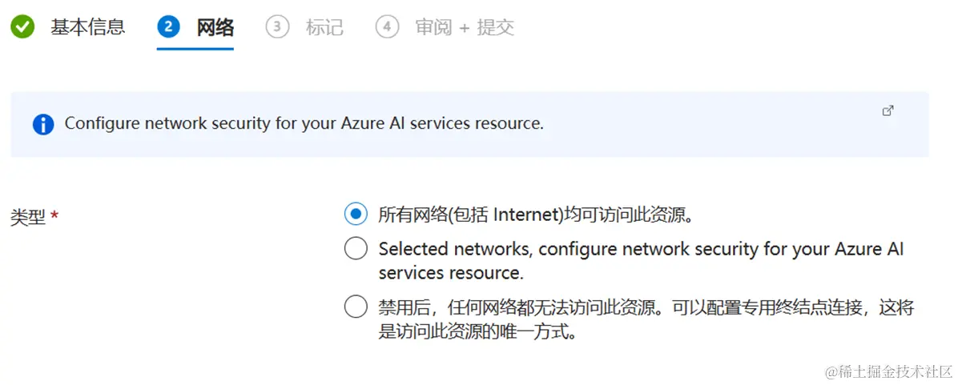The height and width of the screenshot is (385, 958).
Task: Click the 所有网络(包括 Internet) option text
Action: [535, 215]
